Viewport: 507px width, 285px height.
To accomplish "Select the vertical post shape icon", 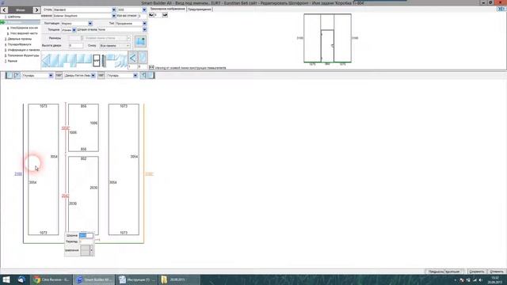I will (104, 61).
